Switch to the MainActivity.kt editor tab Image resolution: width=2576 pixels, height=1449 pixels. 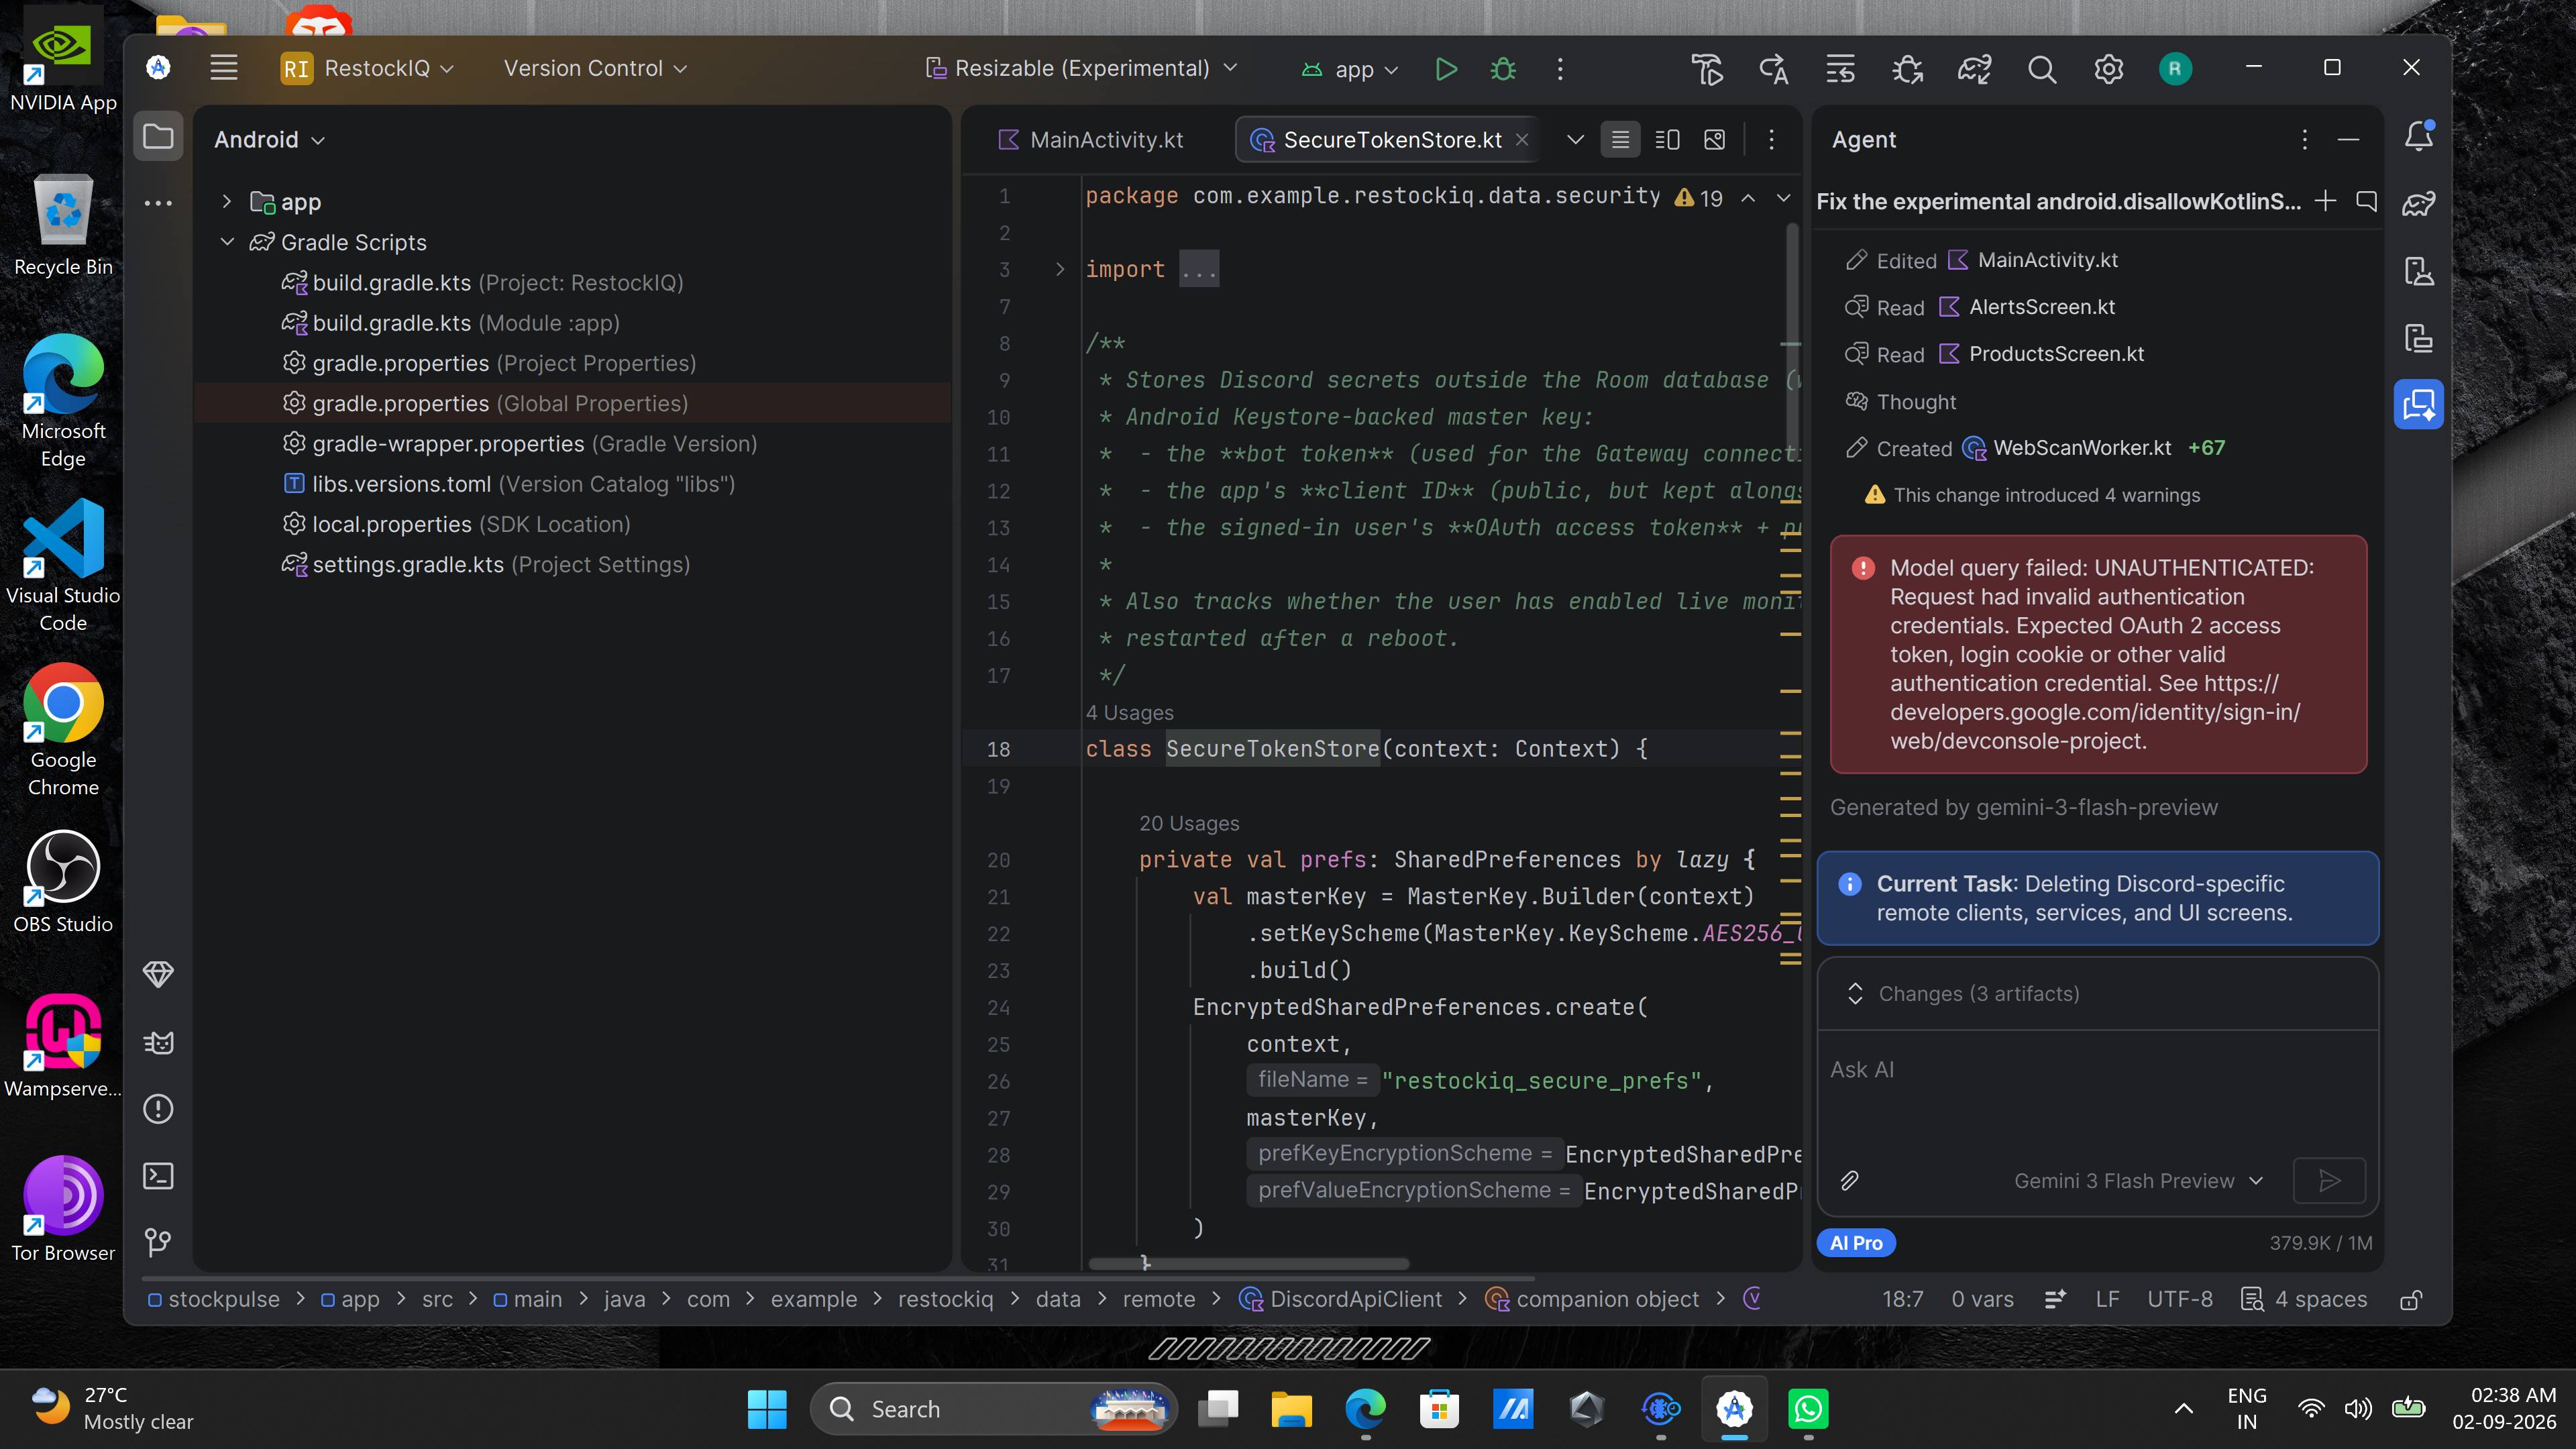[1091, 140]
